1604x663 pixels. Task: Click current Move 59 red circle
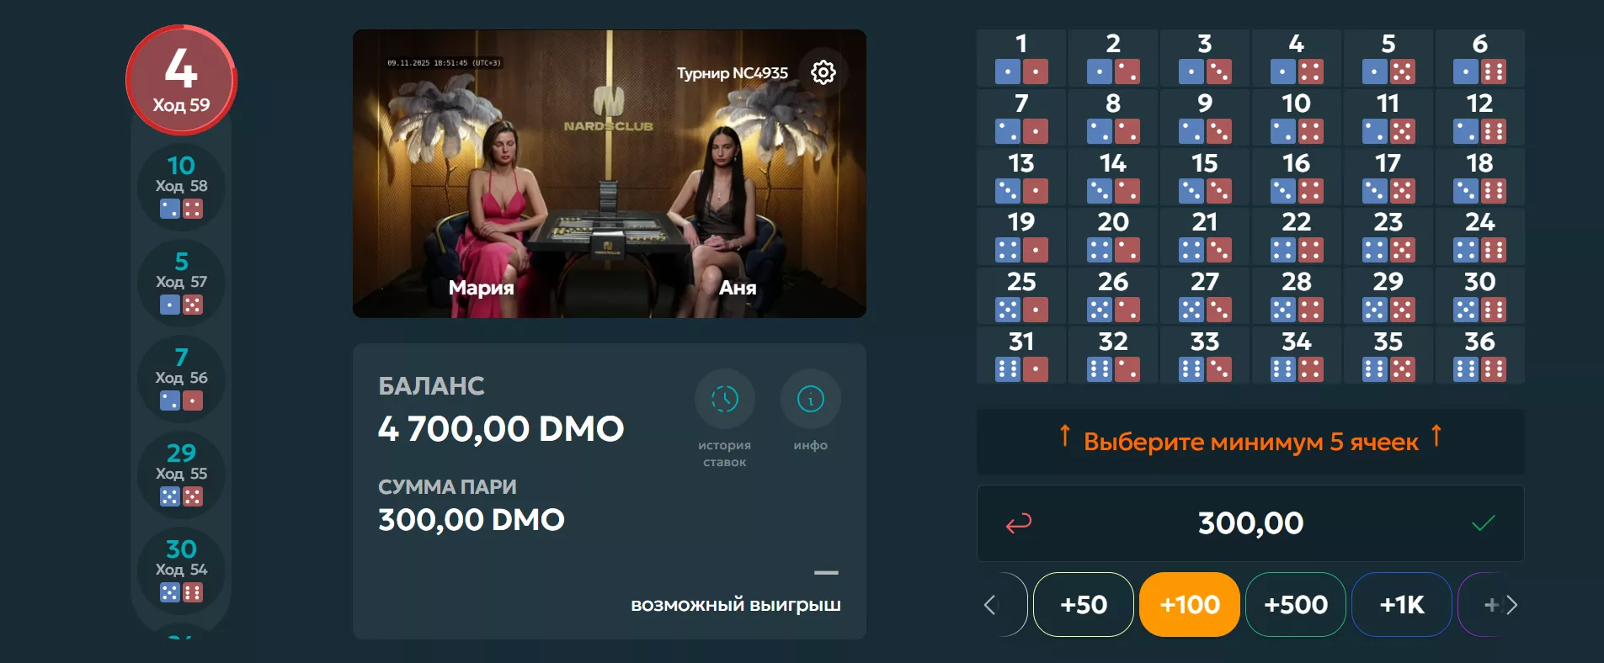181,80
